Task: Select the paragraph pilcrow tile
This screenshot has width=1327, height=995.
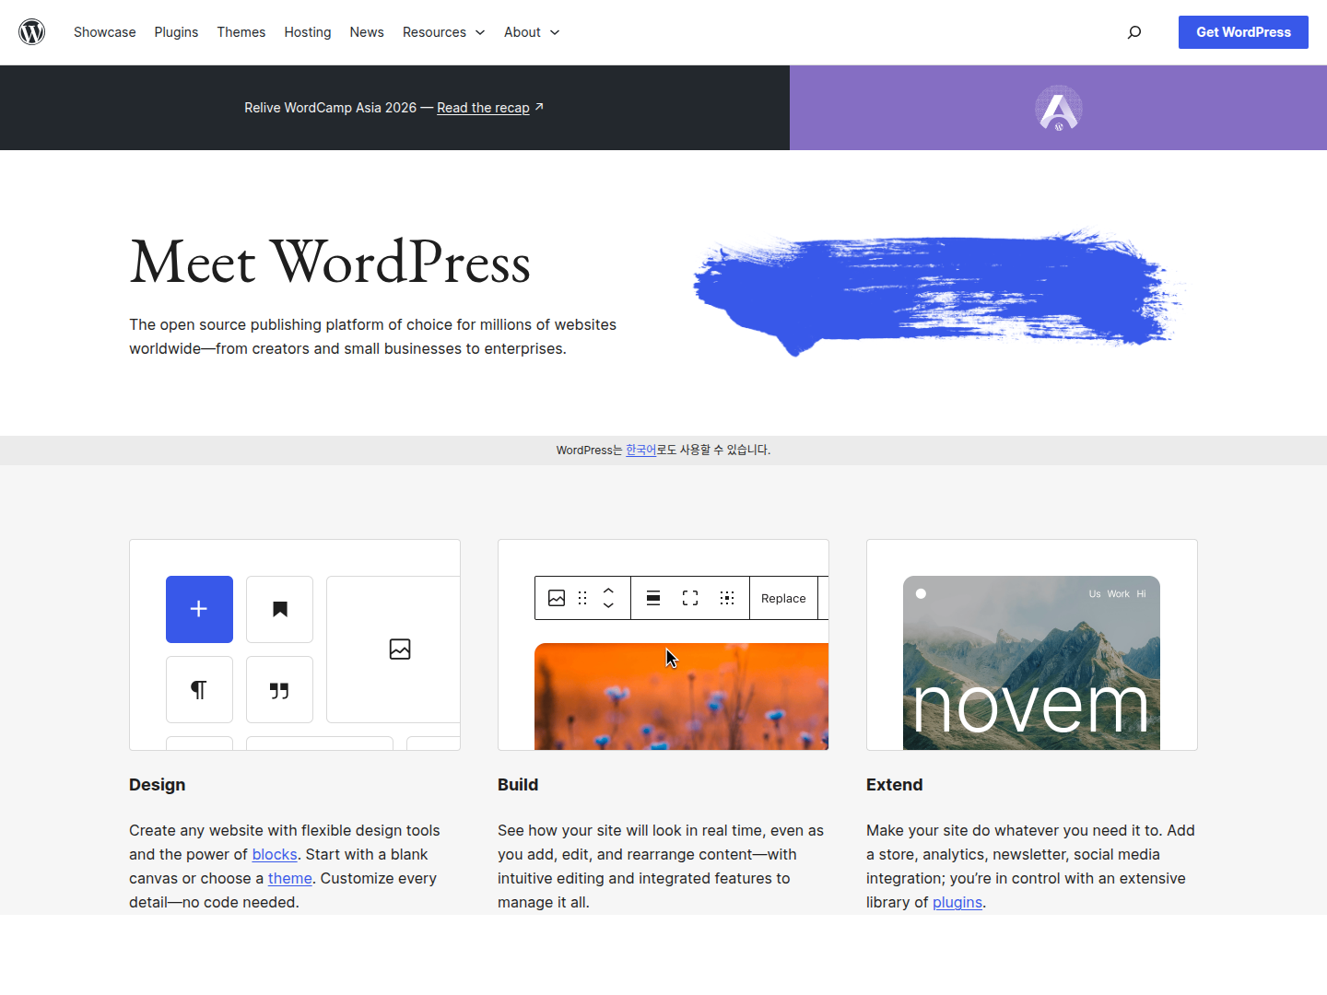Action: coord(199,690)
